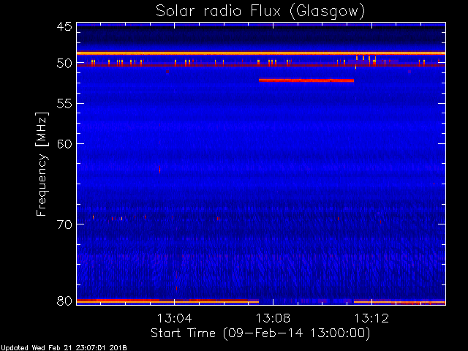Click the '70' frequency tick label
The image size is (468, 351).
[x=64, y=224]
